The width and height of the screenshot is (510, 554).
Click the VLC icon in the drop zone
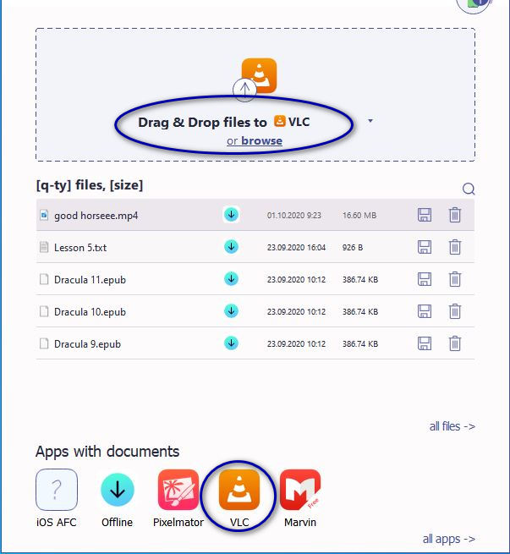[x=259, y=75]
